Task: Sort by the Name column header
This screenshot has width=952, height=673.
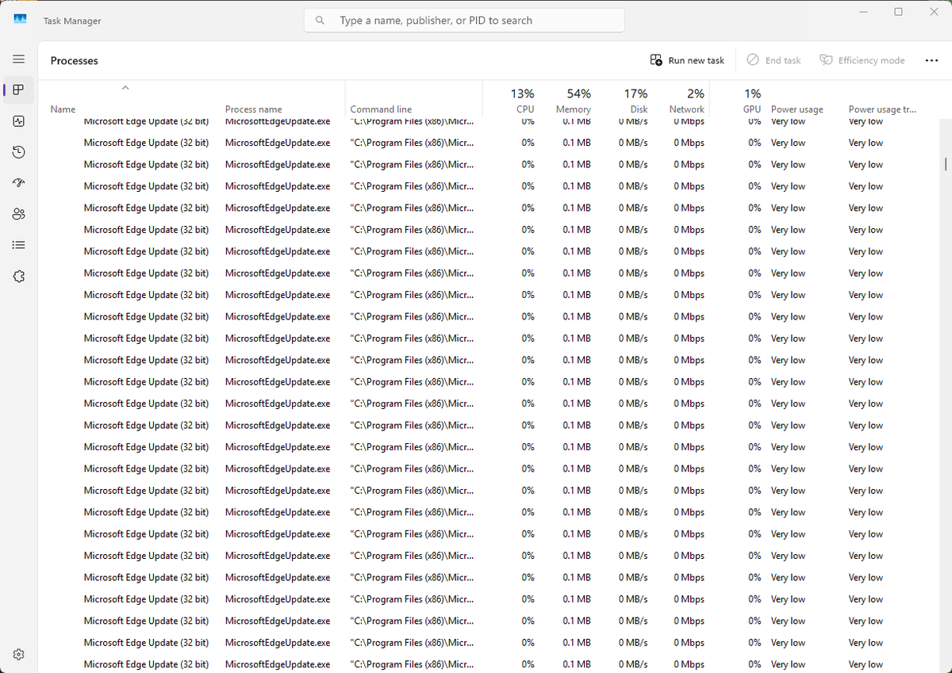Action: click(x=124, y=100)
